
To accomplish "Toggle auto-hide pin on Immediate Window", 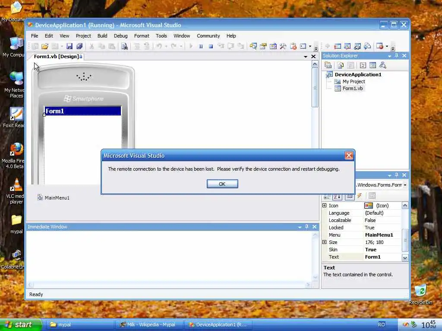I will coord(307,227).
